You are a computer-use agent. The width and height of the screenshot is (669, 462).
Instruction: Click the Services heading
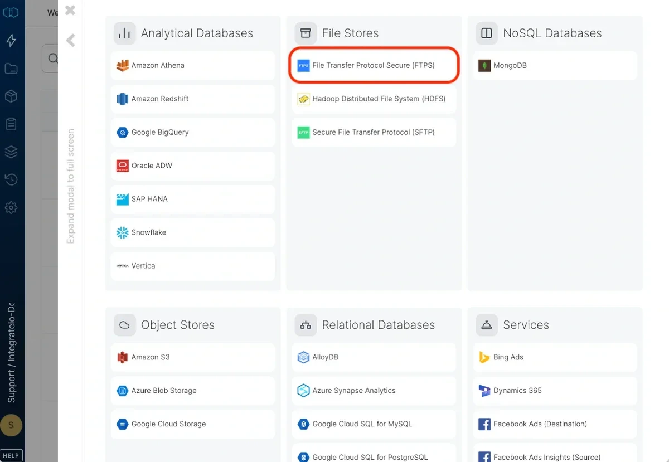tap(526, 325)
